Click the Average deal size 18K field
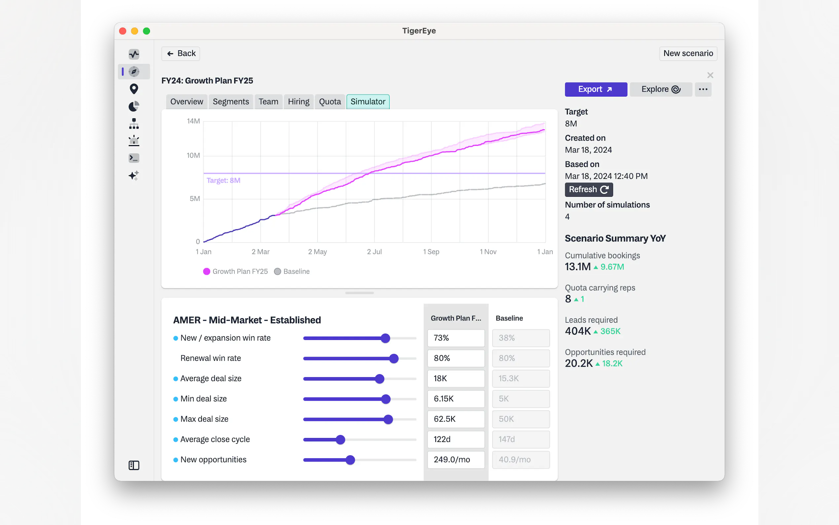Screen dimensions: 839x525 (456, 379)
